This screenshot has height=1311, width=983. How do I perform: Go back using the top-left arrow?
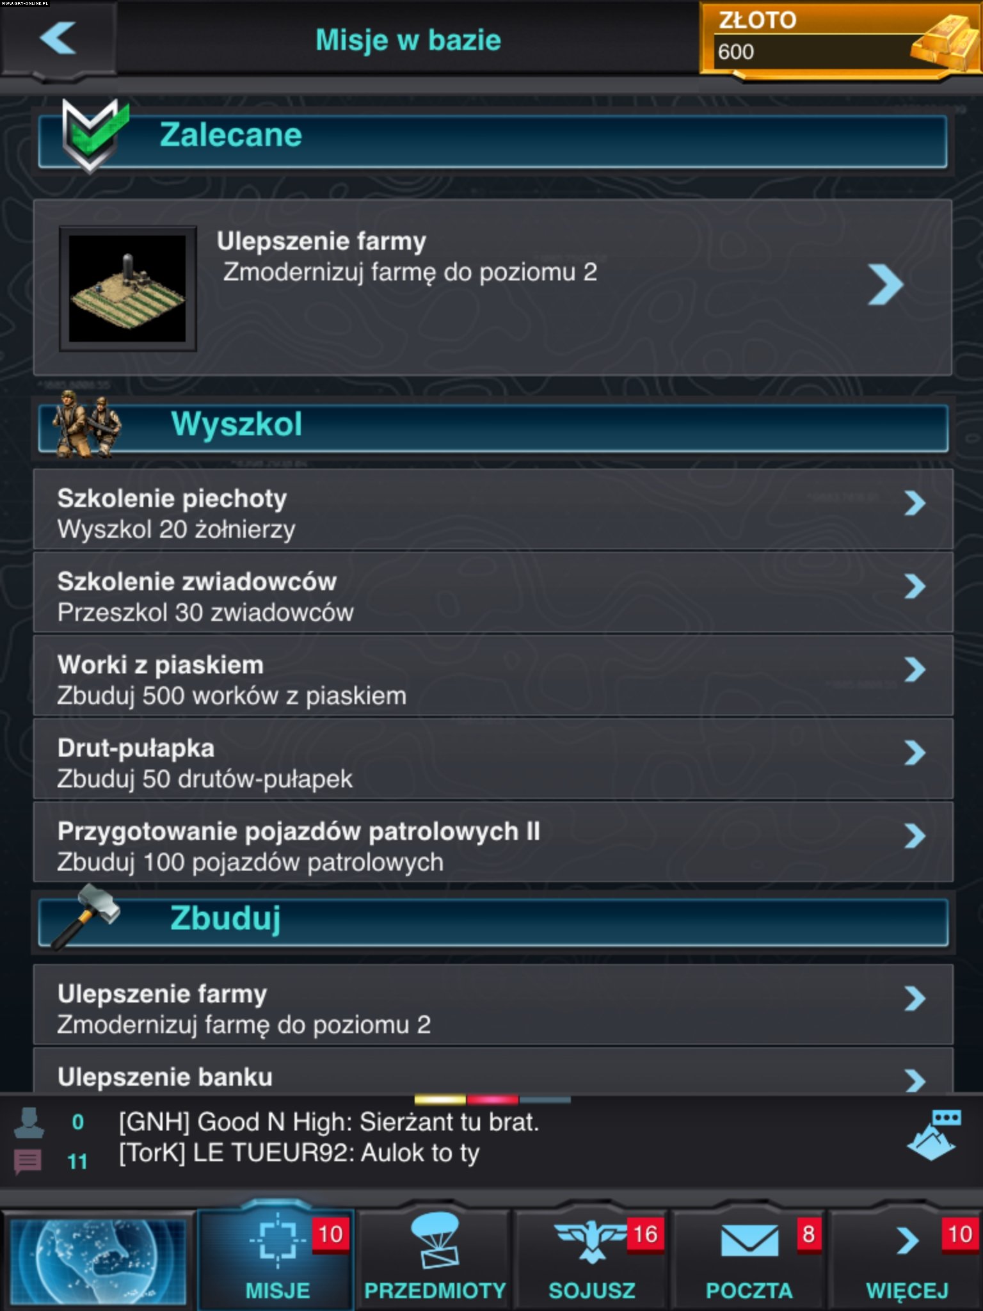pyautogui.click(x=58, y=38)
